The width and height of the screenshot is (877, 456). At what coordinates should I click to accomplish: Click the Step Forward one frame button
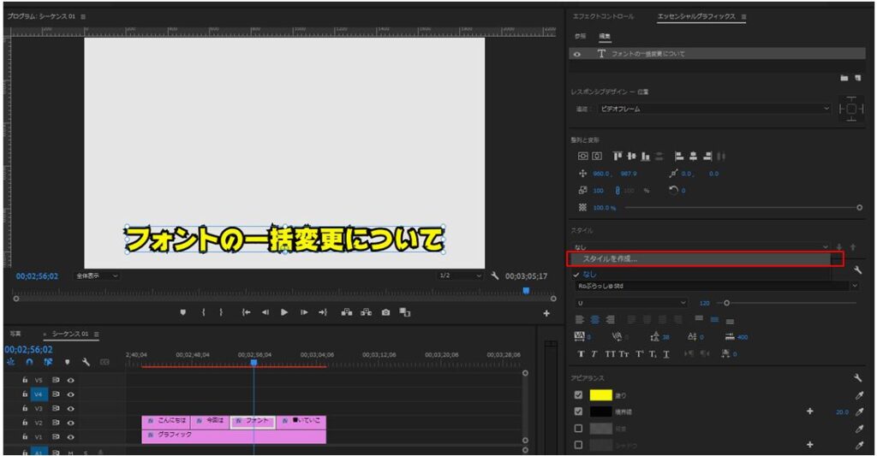click(x=303, y=313)
